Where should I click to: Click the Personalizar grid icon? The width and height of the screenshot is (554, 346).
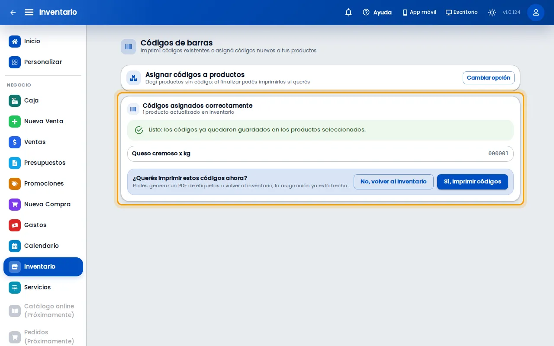click(15, 62)
